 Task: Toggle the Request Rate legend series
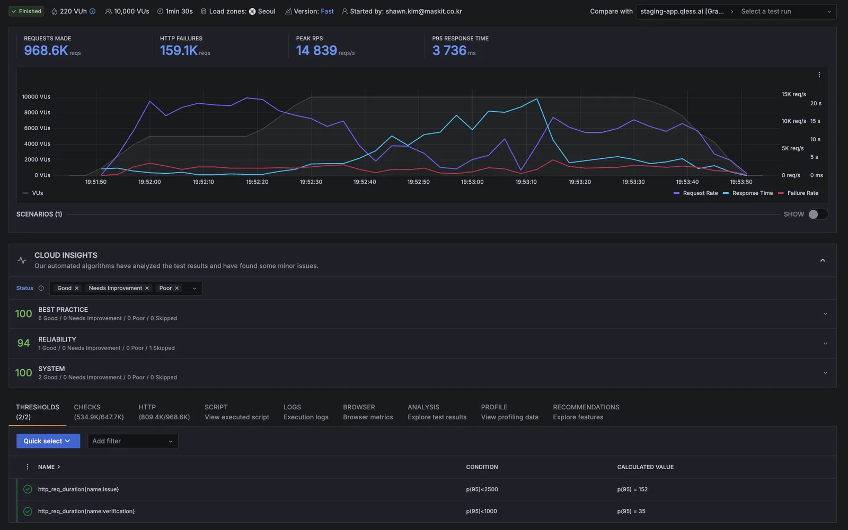[695, 193]
